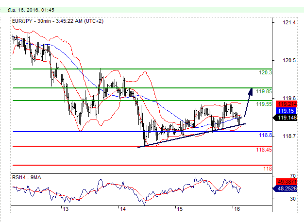Click the red RSI value tag 49.3871
This screenshot has height=222, width=304.
(287, 182)
